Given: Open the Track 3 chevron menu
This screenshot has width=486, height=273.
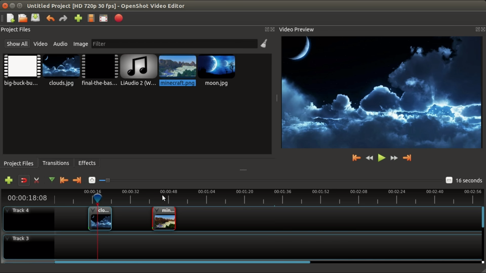Looking at the screenshot, I should [7, 238].
